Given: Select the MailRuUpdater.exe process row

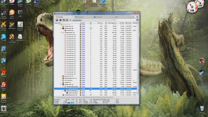Looking at the screenshot, I should [x=96, y=78].
